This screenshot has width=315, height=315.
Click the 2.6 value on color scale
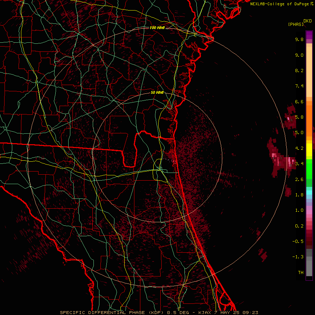coord(299,180)
